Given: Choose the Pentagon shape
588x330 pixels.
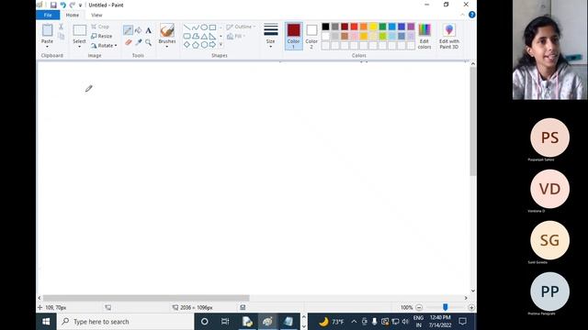Looking at the screenshot, I should [196, 45].
